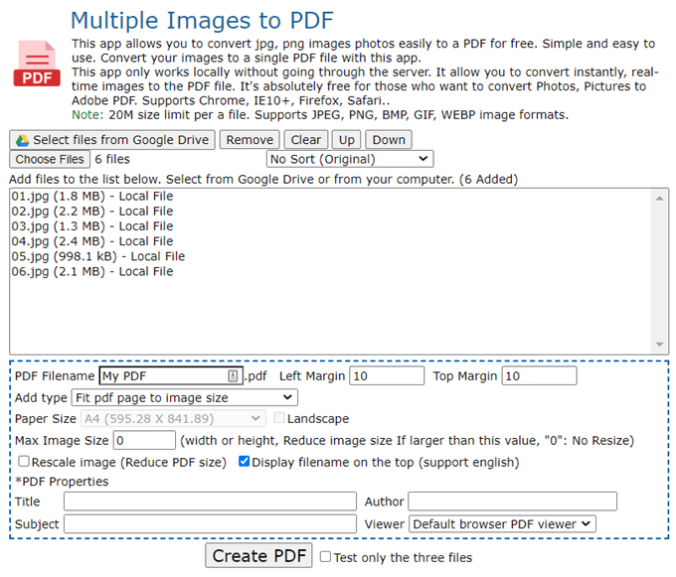Click the file list vertical scrollbar track
This screenshot has height=577, width=676.
coord(659,271)
